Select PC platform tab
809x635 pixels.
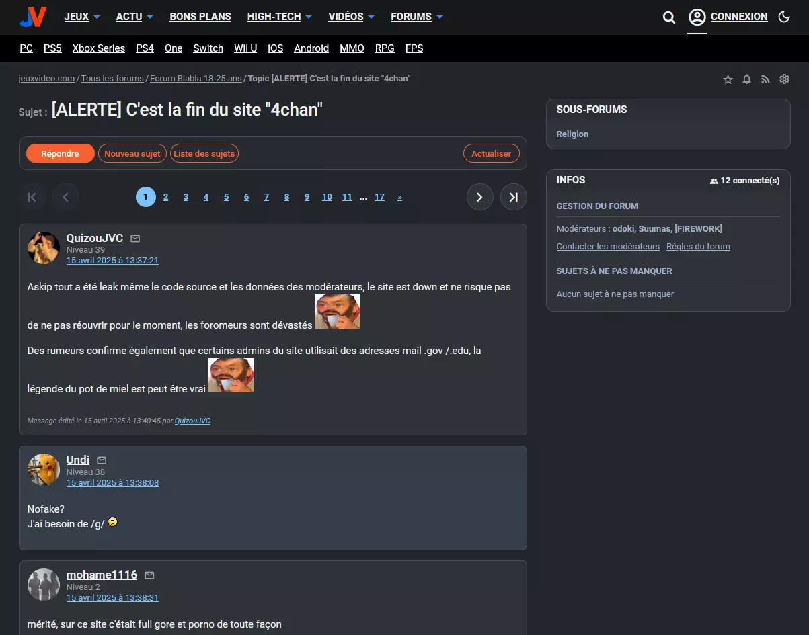(x=26, y=48)
